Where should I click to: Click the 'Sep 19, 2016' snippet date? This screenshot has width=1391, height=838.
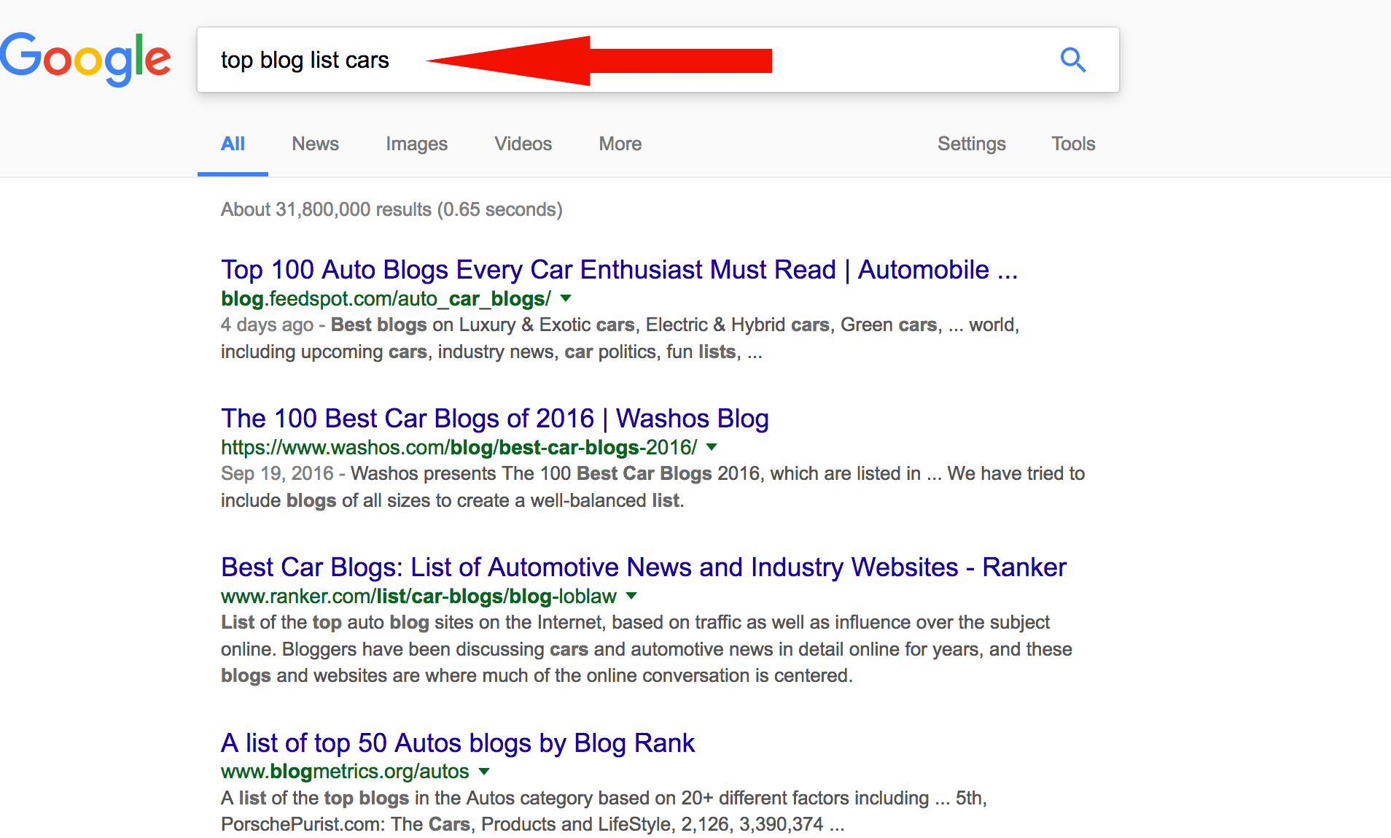(x=277, y=474)
